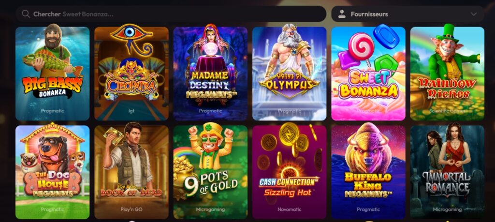This screenshot has height=222, width=495.
Task: Launch The Dog House Megaways
Action: tap(52, 172)
